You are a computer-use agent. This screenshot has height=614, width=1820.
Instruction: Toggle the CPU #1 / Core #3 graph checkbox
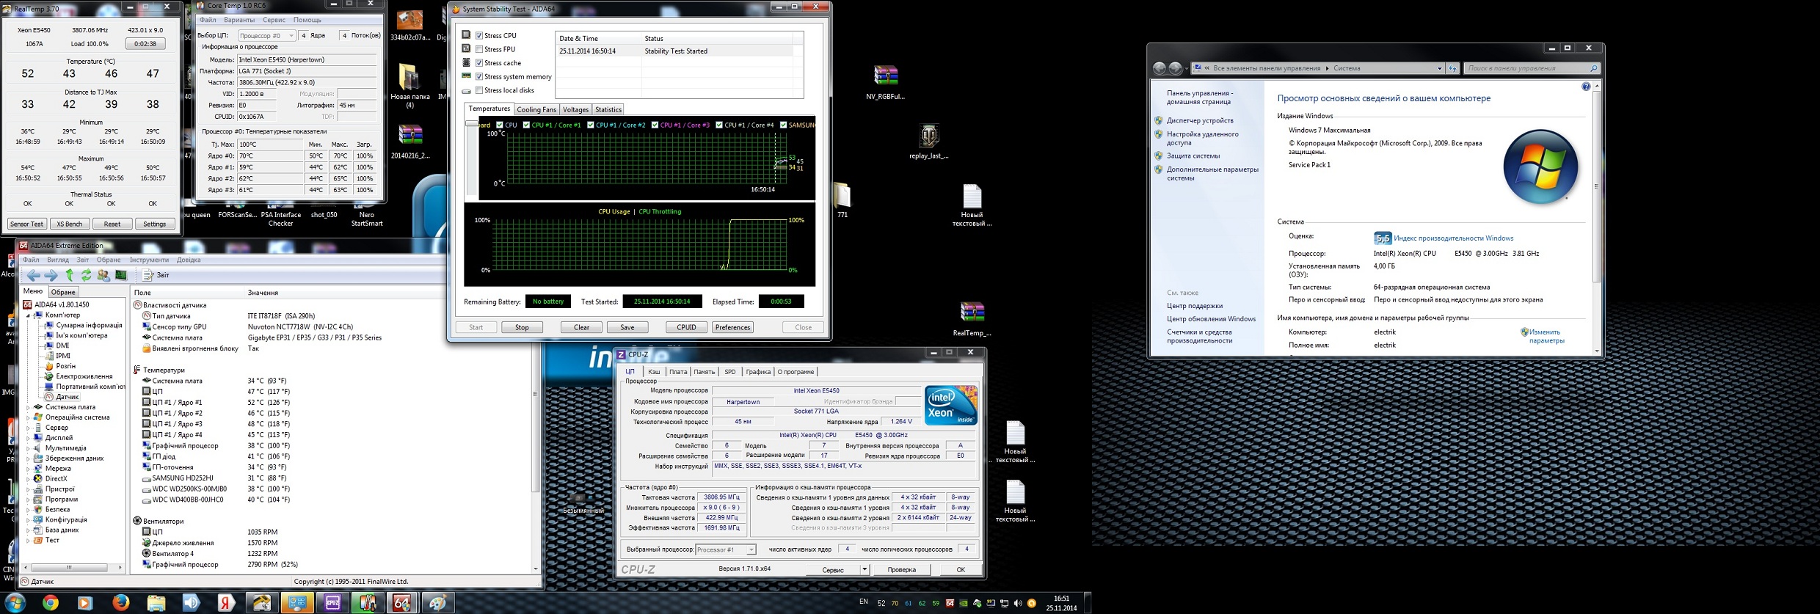pos(655,125)
